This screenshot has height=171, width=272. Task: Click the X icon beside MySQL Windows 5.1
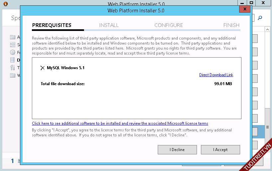42,68
